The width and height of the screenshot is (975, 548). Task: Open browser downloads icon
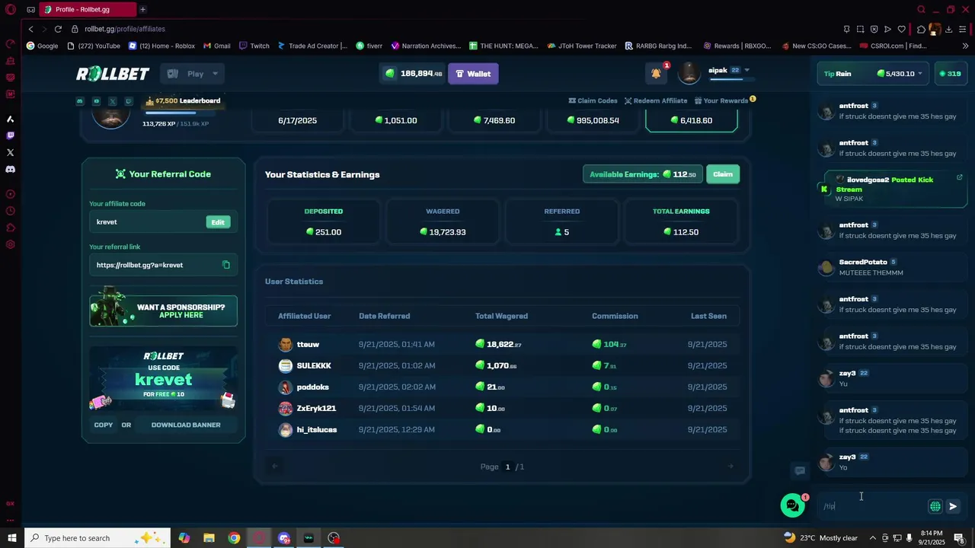click(x=949, y=29)
